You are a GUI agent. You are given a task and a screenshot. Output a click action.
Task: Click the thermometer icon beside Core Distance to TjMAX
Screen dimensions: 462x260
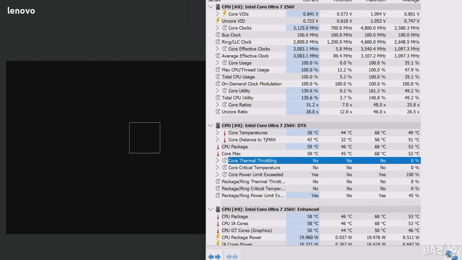coord(225,140)
